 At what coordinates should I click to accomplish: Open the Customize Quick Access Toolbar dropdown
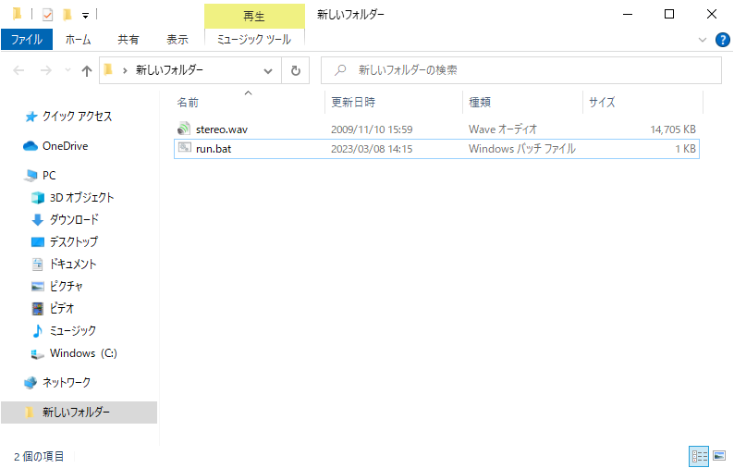[85, 16]
